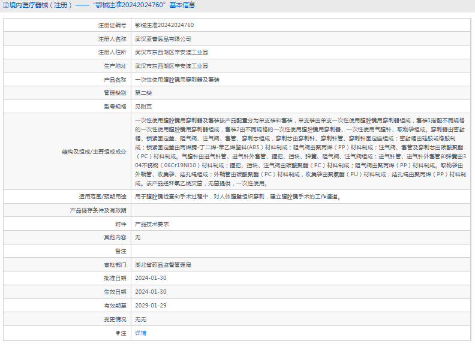Click the 注册证编号 row label
The image size is (475, 344).
pos(112,25)
